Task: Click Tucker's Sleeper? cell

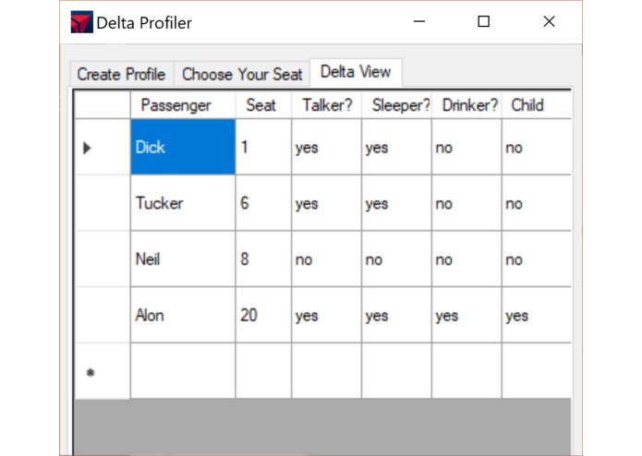Action: [x=396, y=203]
